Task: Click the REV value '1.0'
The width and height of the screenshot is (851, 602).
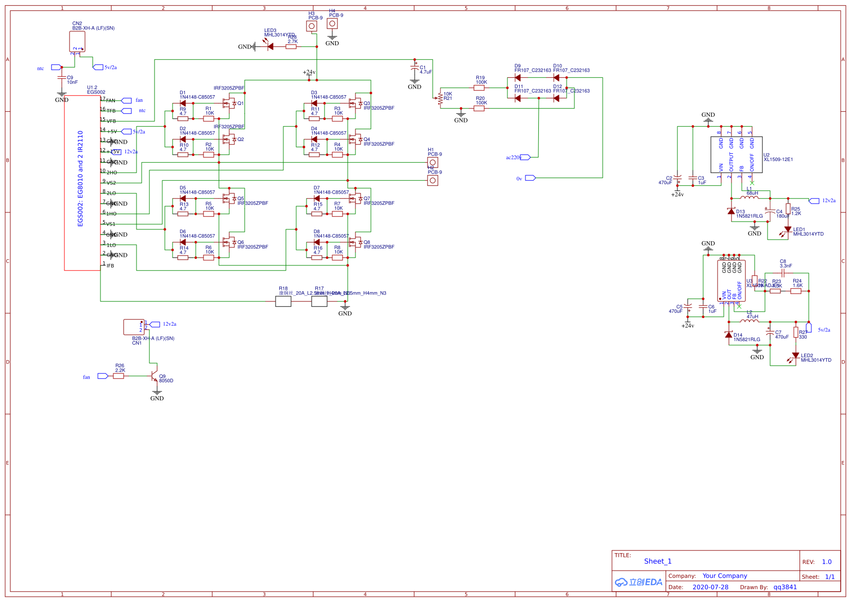Action: [827, 562]
